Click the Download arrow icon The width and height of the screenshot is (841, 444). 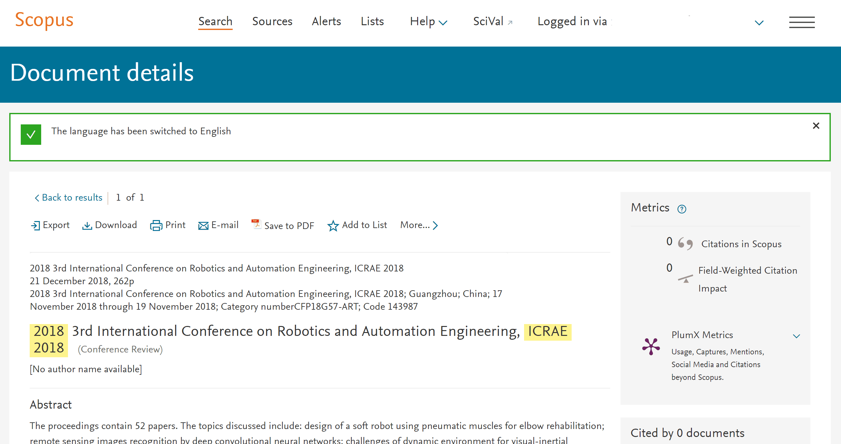[87, 226]
